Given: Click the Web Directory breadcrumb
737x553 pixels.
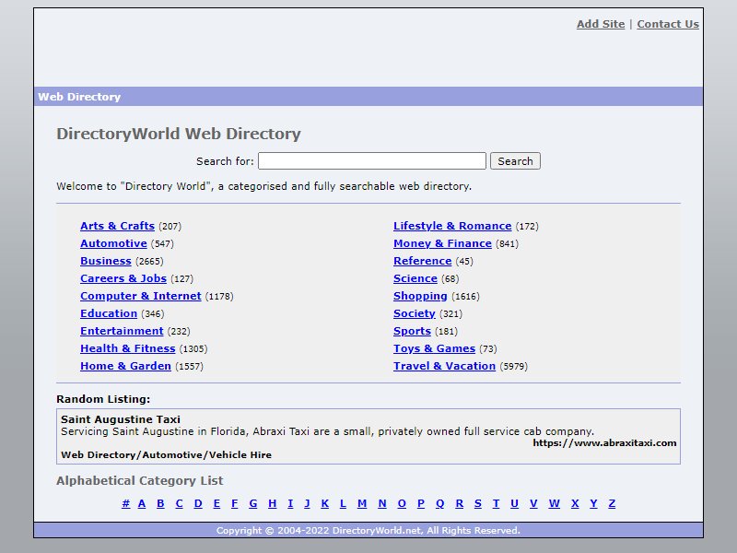Looking at the screenshot, I should (79, 97).
